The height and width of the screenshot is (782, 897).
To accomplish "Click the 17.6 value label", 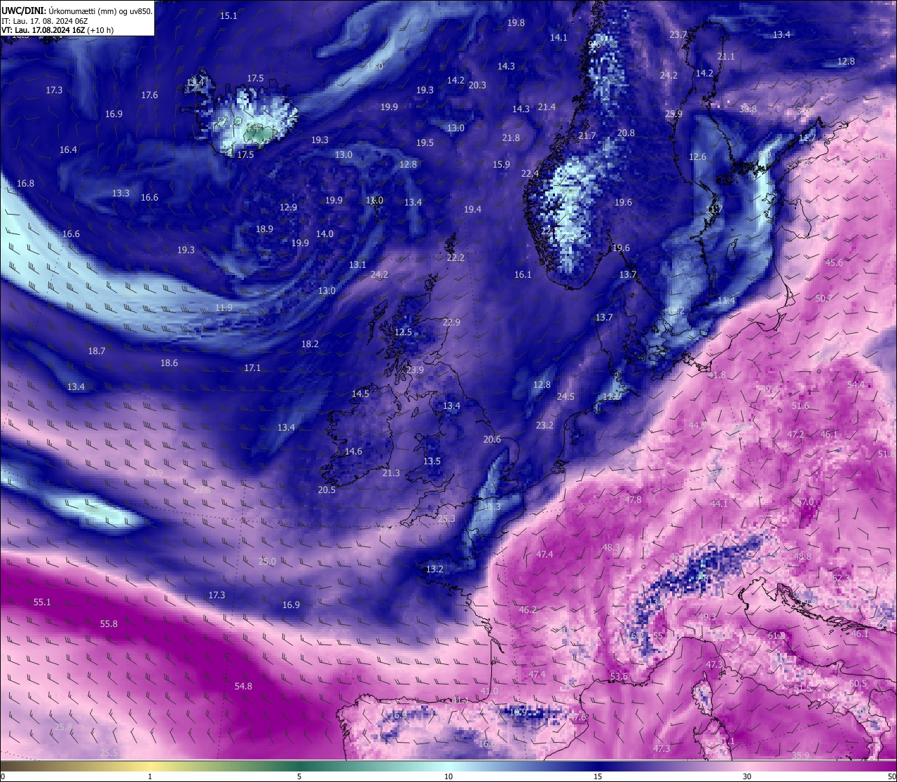I will 149,95.
